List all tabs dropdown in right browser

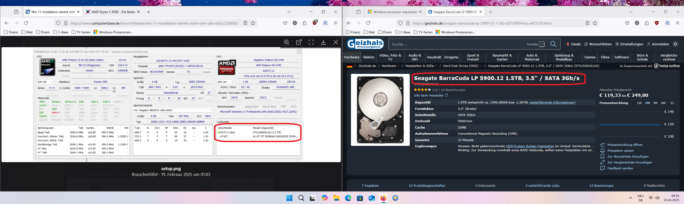click(631, 12)
